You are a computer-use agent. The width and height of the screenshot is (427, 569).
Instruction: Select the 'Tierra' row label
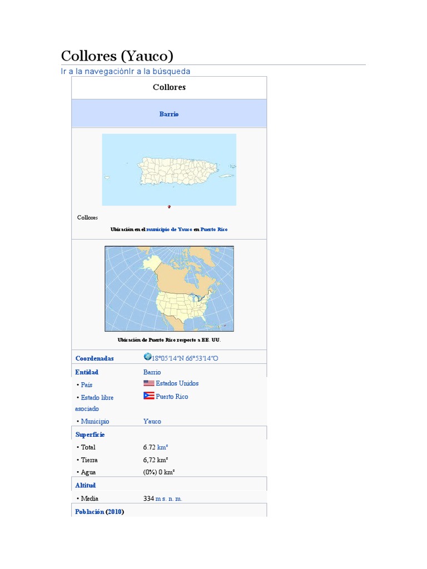pyautogui.click(x=89, y=460)
